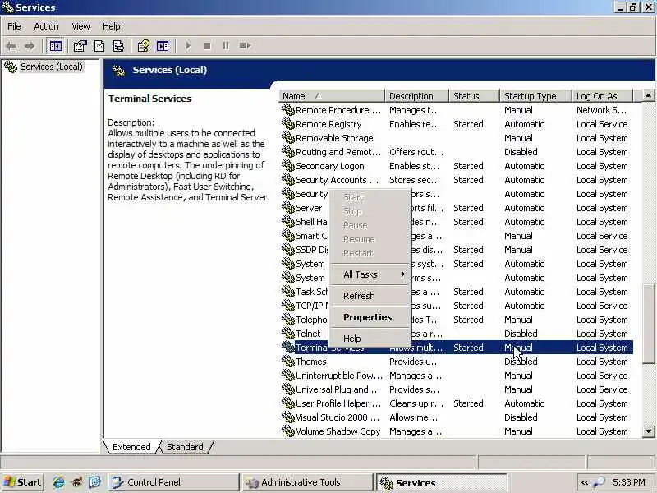The image size is (657, 493).
Task: Click the scroll down arrow of service list
Action: pos(648,431)
